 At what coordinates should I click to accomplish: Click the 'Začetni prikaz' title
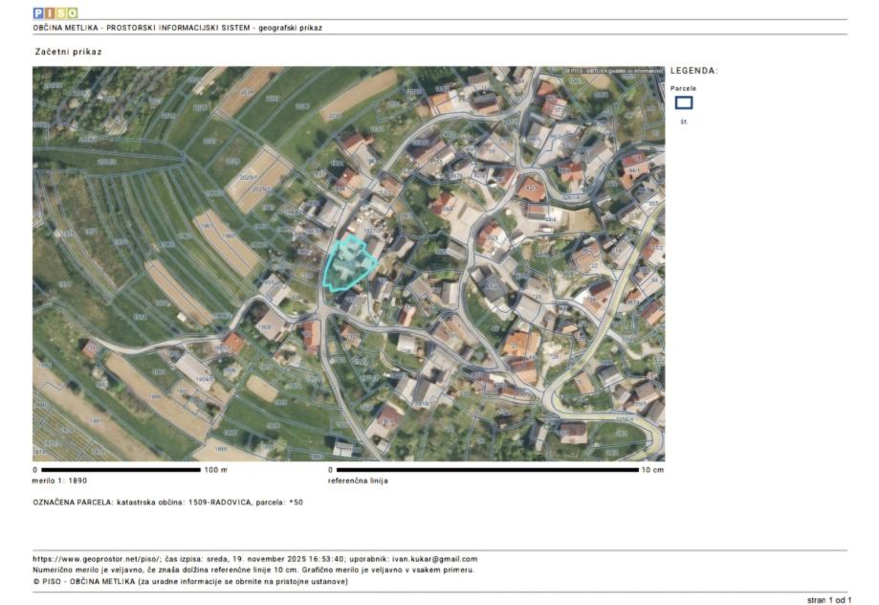68,51
